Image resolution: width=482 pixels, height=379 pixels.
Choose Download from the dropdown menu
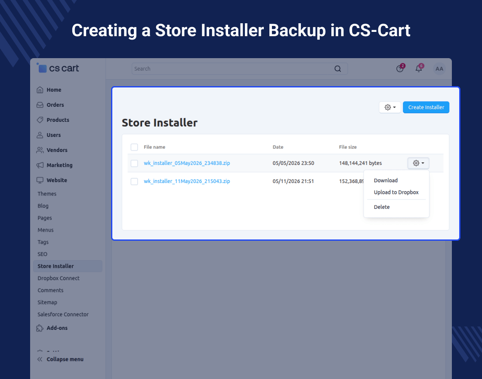pyautogui.click(x=386, y=180)
